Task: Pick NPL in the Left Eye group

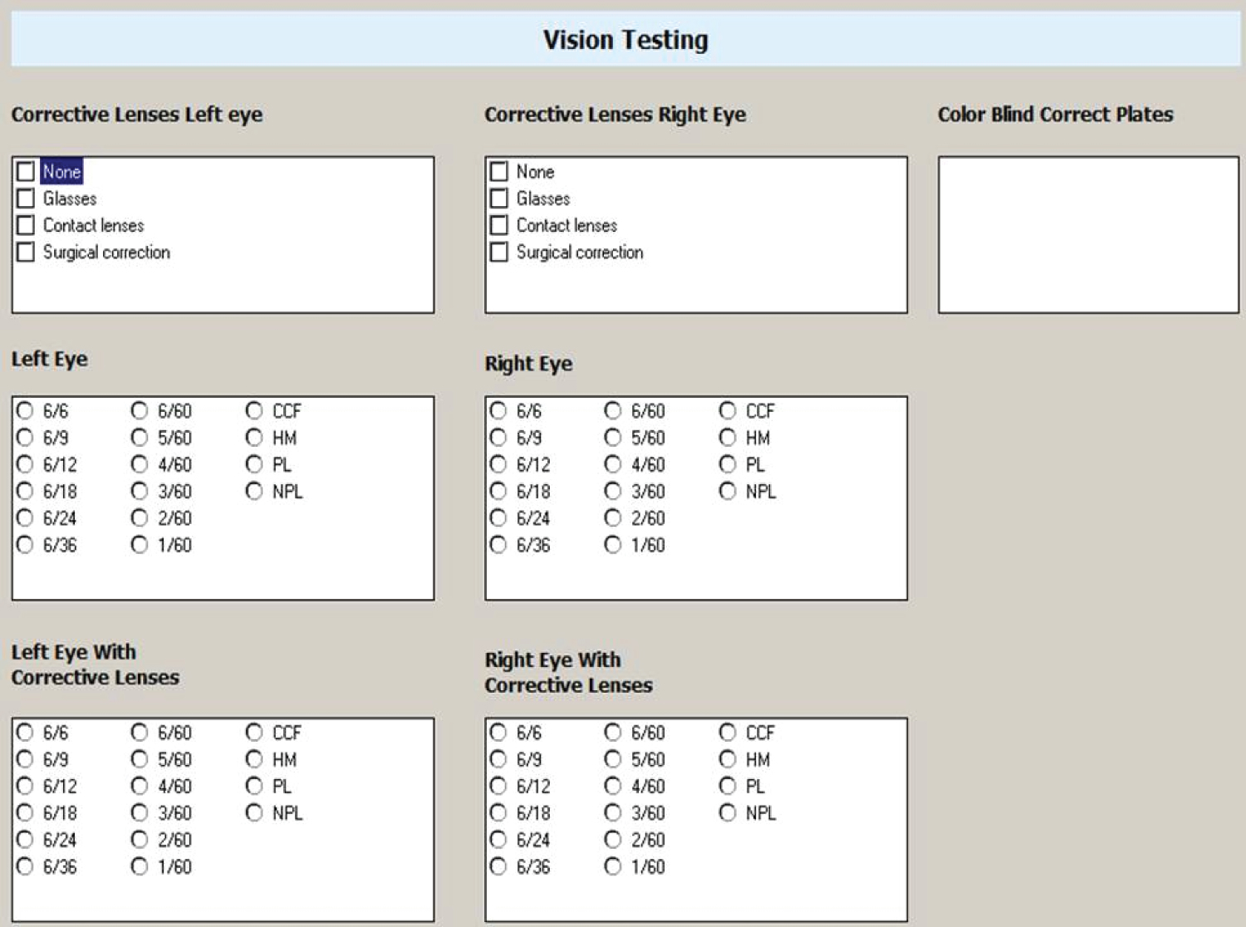Action: tap(254, 492)
